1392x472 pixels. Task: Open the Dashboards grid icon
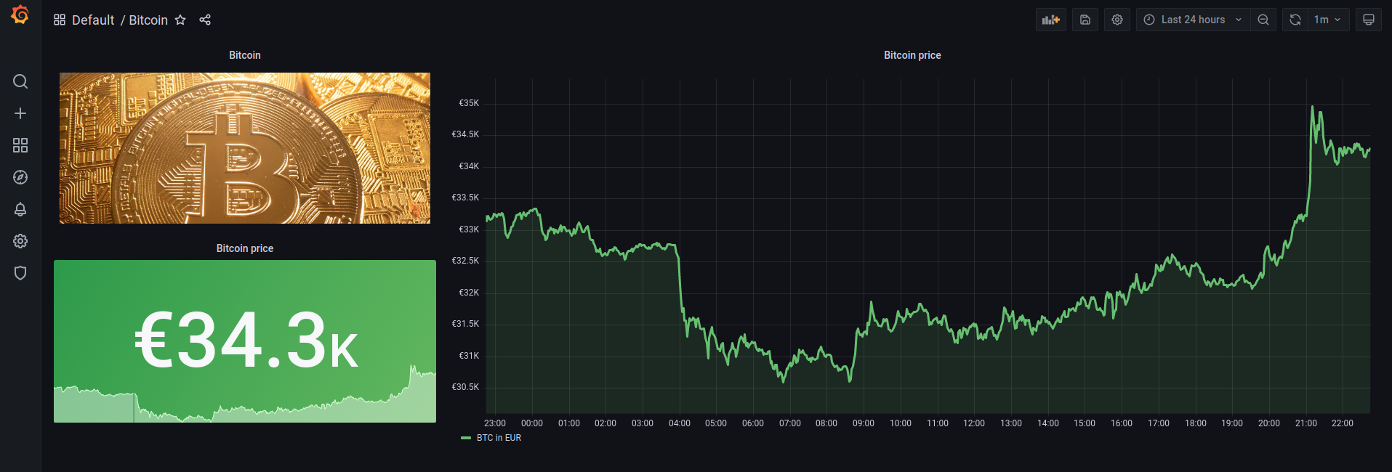(x=20, y=145)
